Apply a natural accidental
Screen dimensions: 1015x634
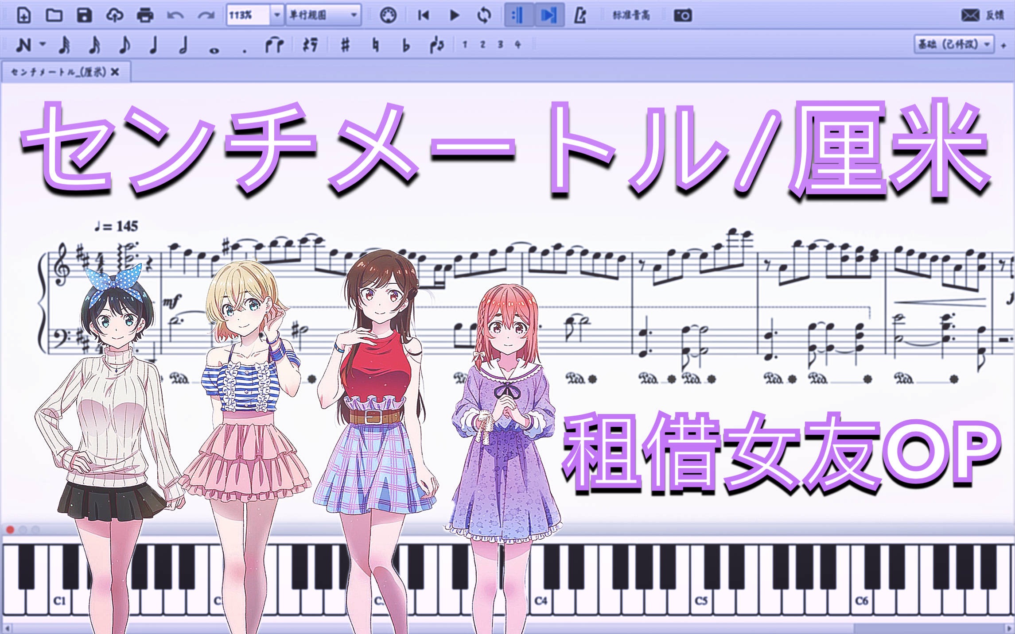376,45
